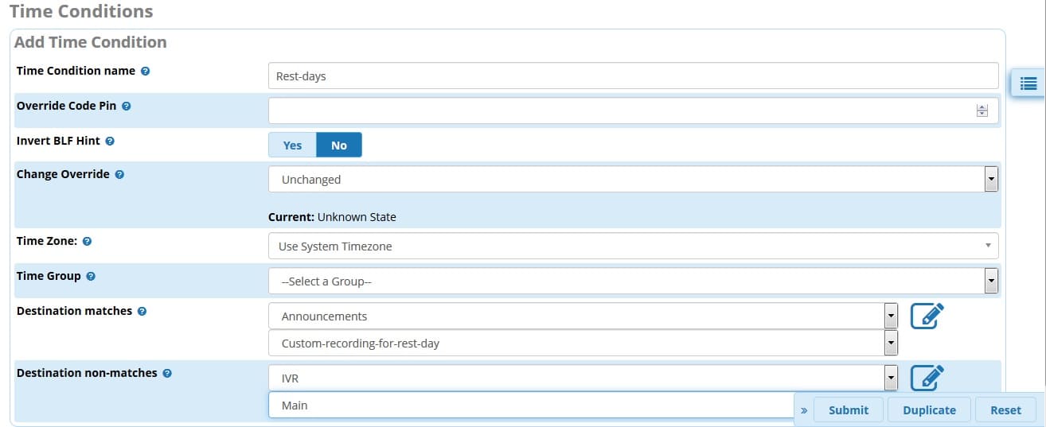This screenshot has height=427, width=1046.
Task: Click the help icon next to Override Code Pin
Action: click(x=126, y=106)
